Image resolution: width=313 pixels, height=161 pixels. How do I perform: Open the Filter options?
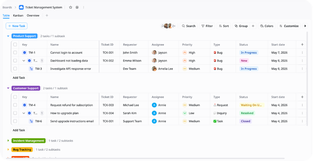[x=207, y=26]
